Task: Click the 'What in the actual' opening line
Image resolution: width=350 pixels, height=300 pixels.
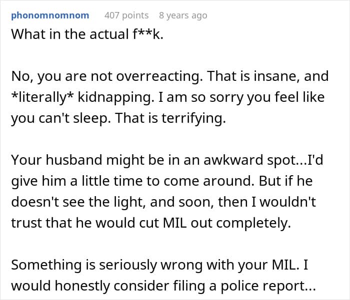Action: click(x=87, y=34)
